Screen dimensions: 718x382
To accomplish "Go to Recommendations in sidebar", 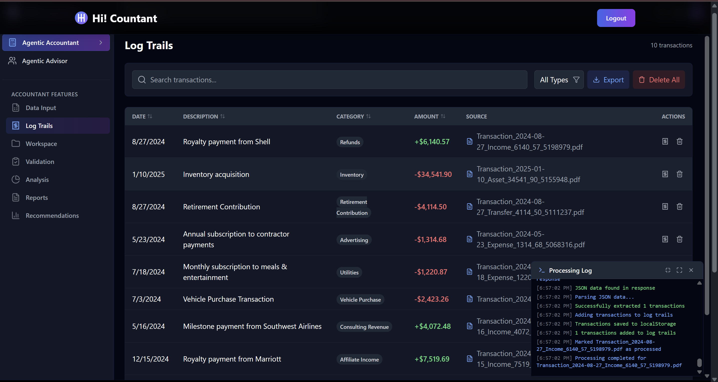I will click(x=52, y=216).
